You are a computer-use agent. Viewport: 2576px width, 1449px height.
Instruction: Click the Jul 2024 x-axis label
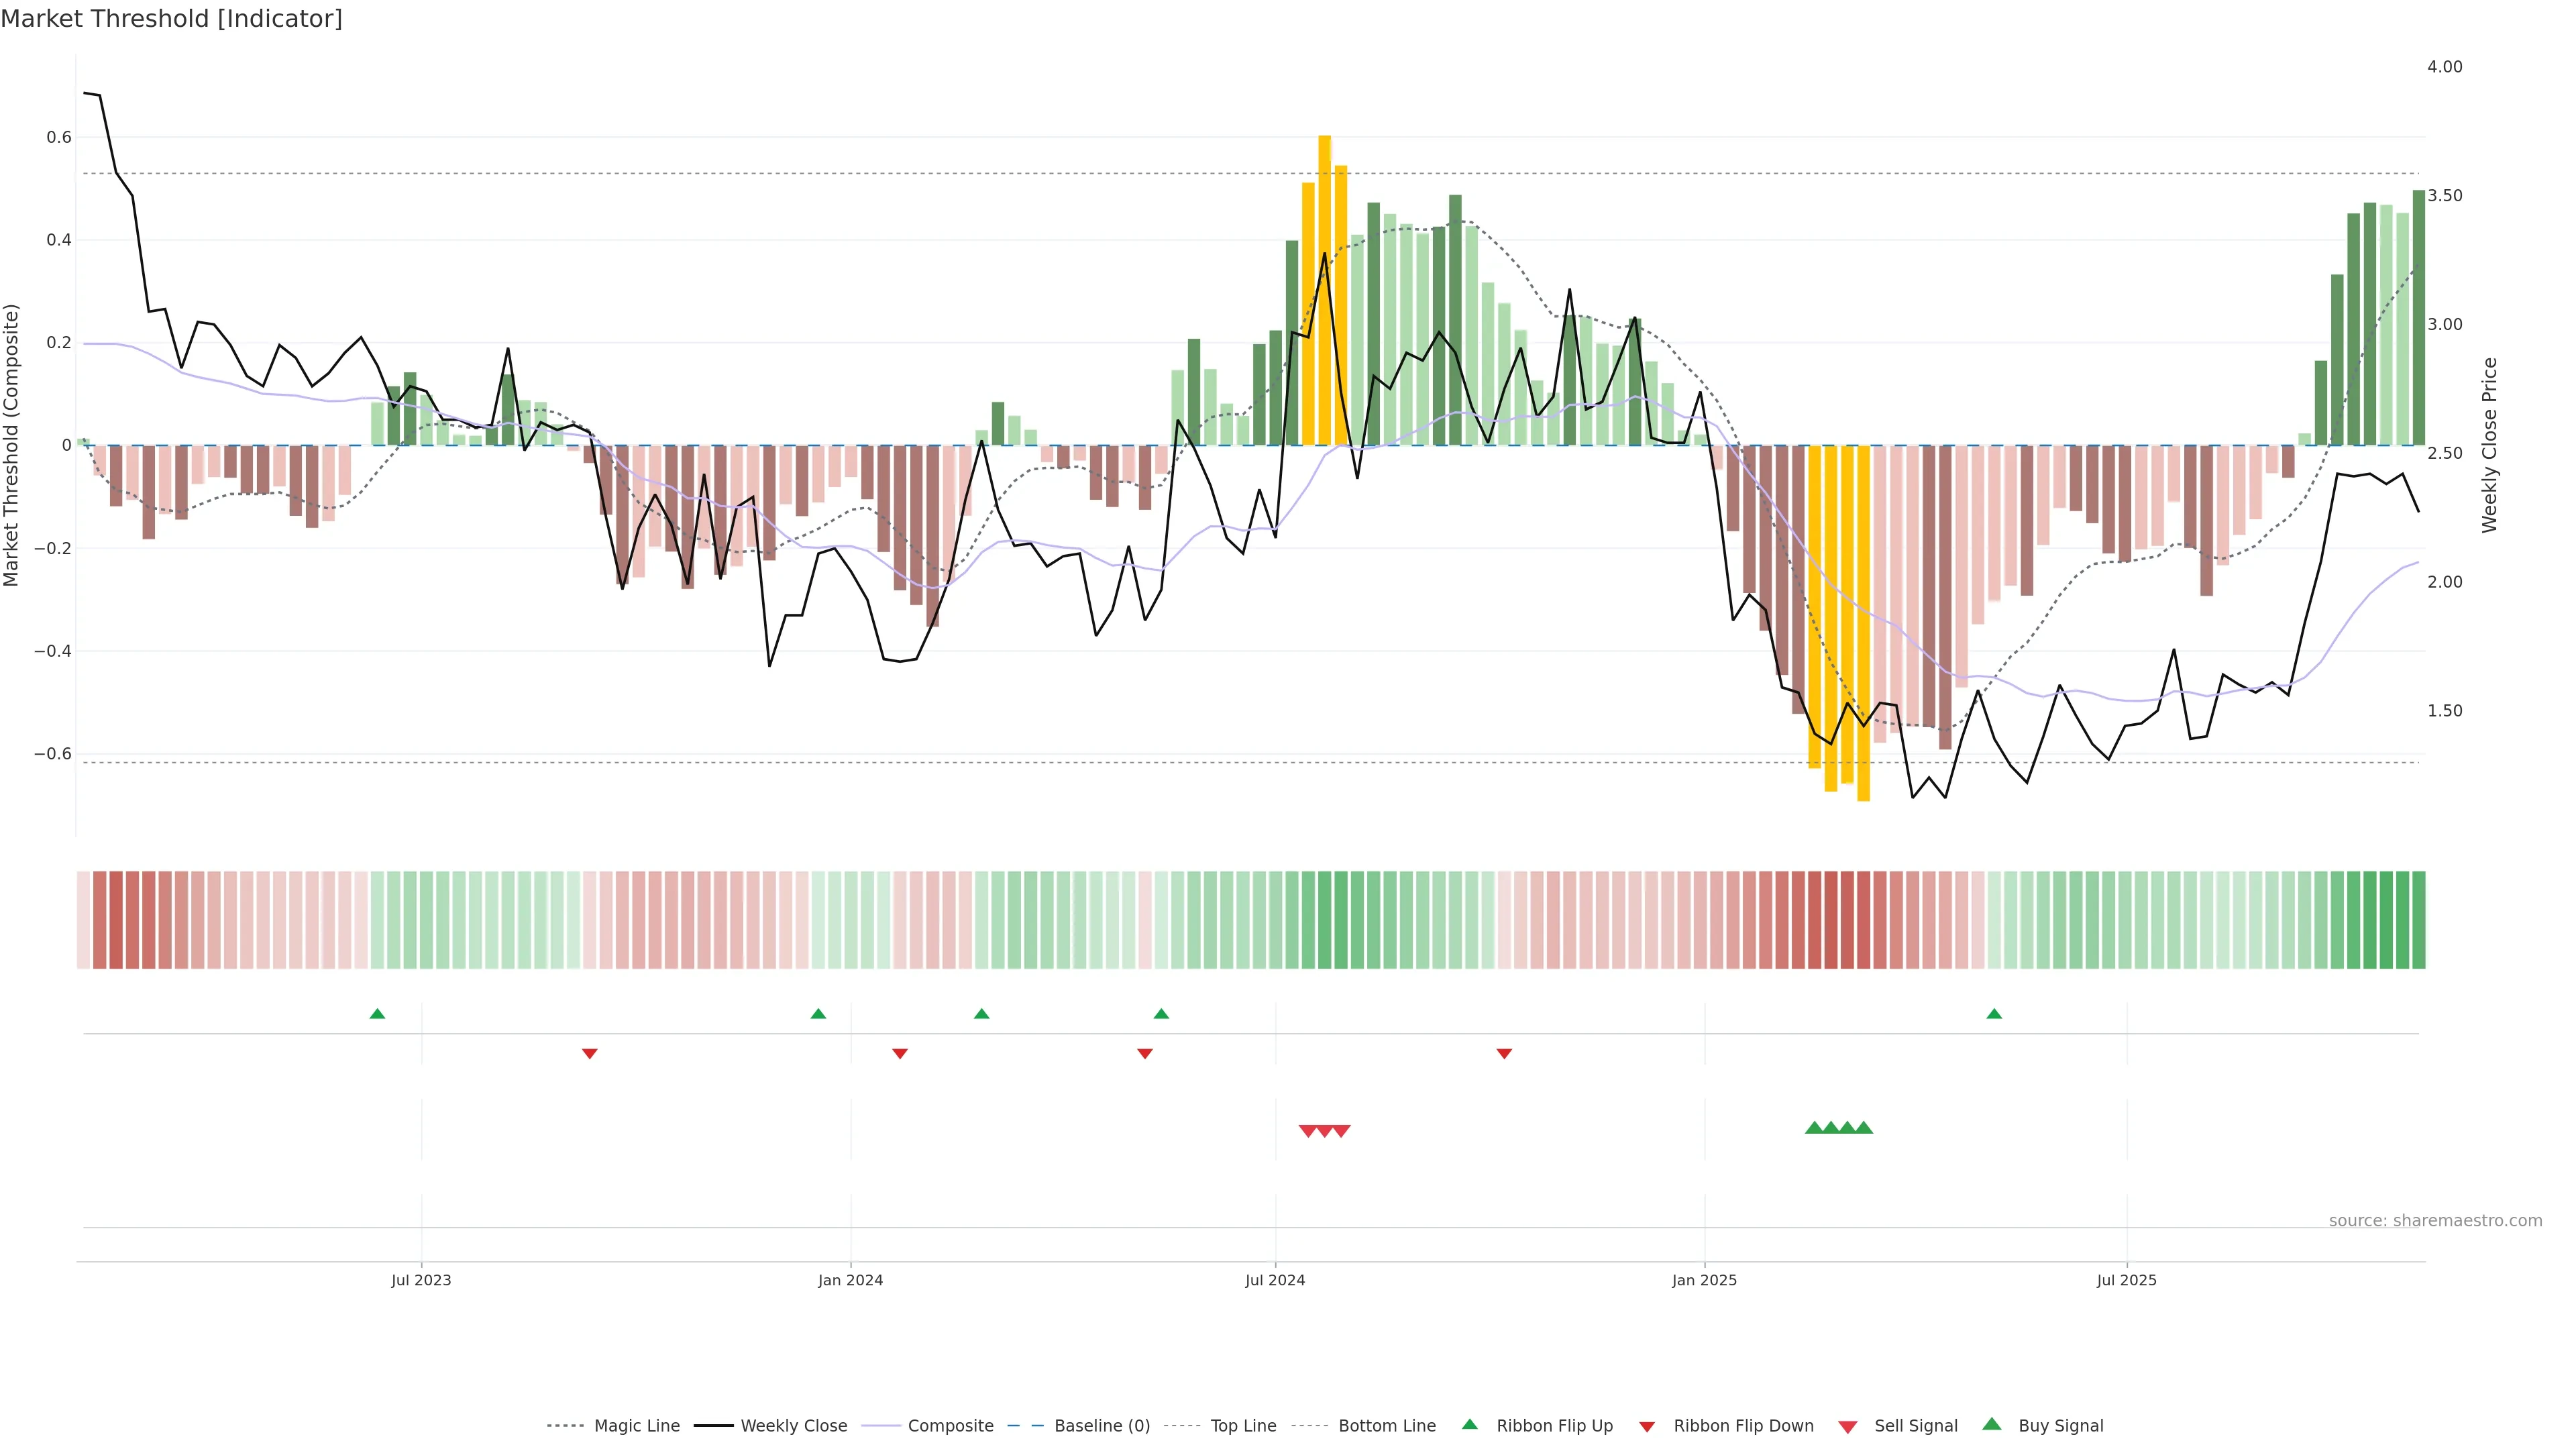[1275, 1280]
